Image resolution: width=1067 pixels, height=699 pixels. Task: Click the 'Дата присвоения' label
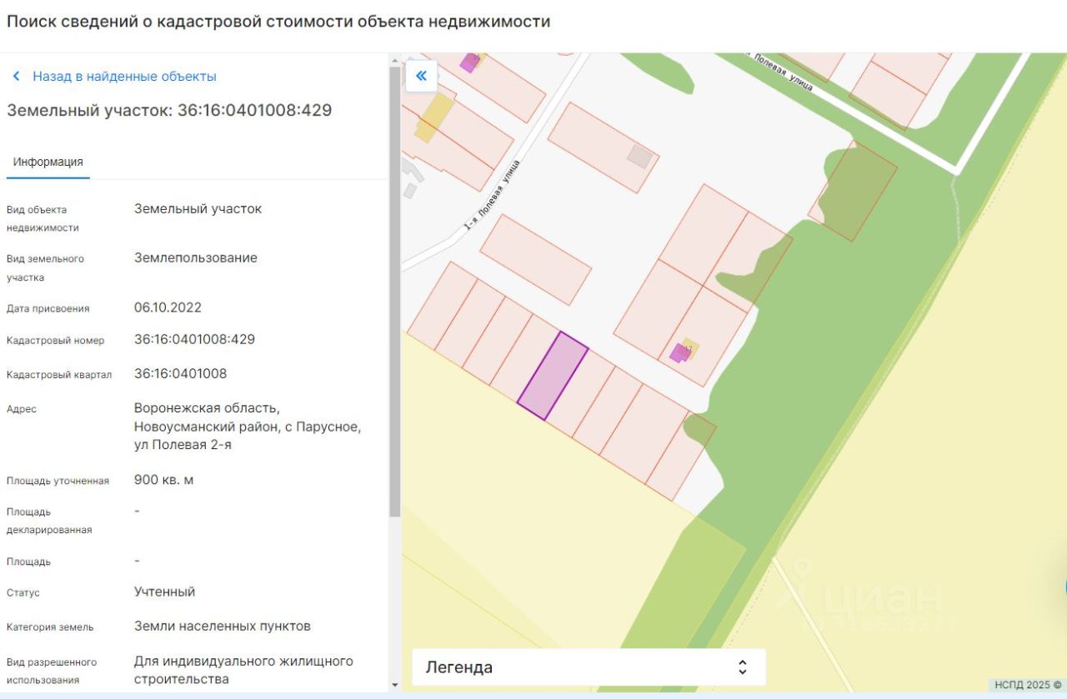[x=48, y=308]
